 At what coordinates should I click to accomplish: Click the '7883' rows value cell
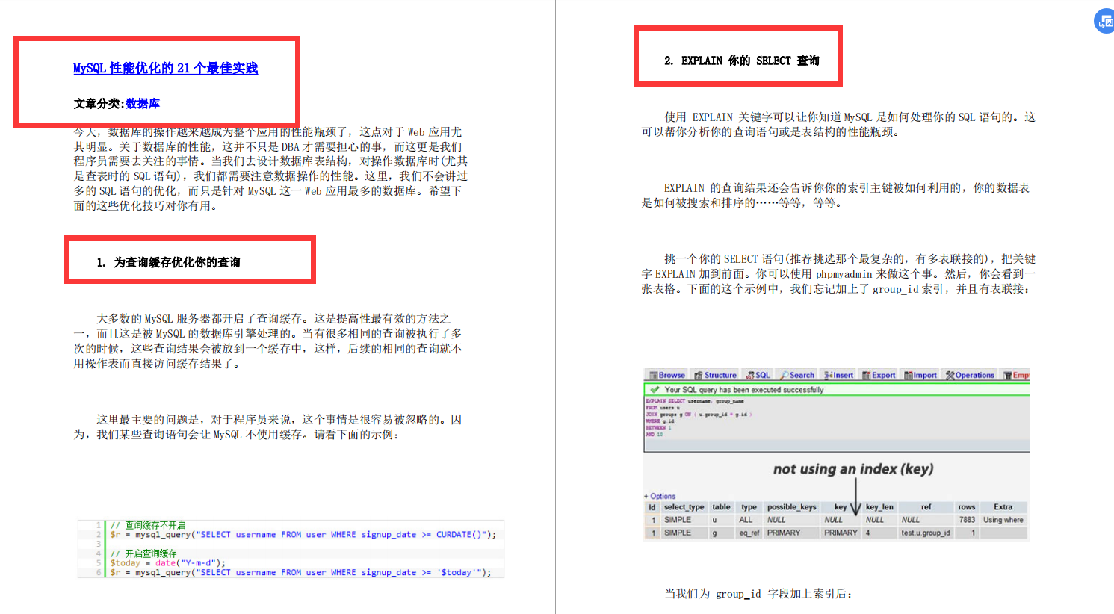[x=967, y=520]
